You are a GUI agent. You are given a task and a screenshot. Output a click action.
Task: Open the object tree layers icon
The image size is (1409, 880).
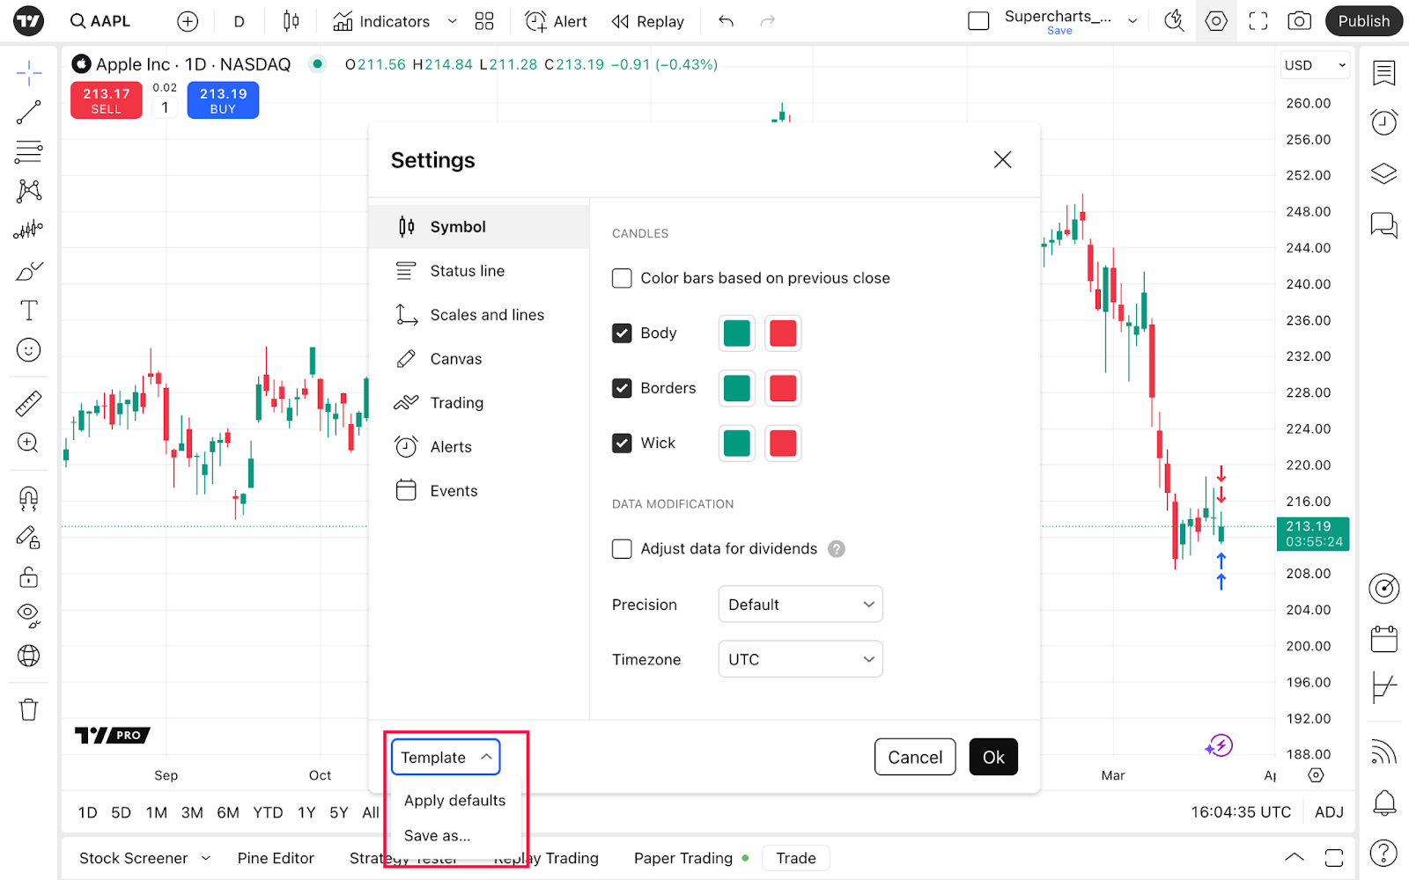pos(1384,173)
